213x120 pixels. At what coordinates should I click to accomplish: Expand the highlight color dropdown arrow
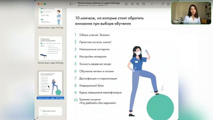pos(157,4)
